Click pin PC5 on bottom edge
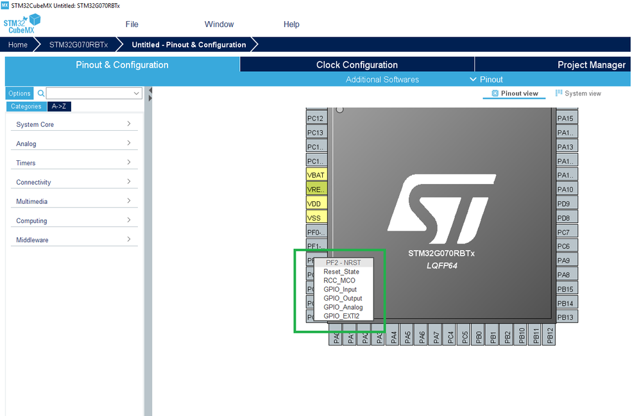641x416 pixels. pyautogui.click(x=465, y=335)
